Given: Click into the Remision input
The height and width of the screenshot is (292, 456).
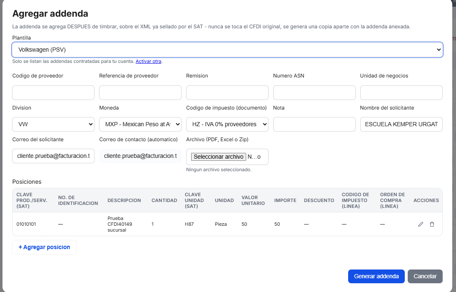Looking at the screenshot, I should click(x=227, y=93).
